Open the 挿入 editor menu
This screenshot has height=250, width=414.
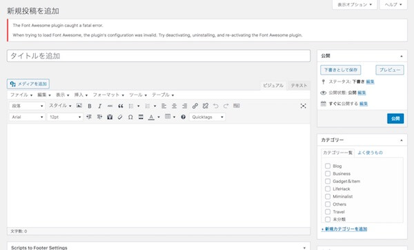click(x=81, y=95)
